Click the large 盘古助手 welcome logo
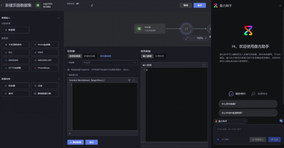Viewport: 284px width, 148px height. [x=248, y=30]
